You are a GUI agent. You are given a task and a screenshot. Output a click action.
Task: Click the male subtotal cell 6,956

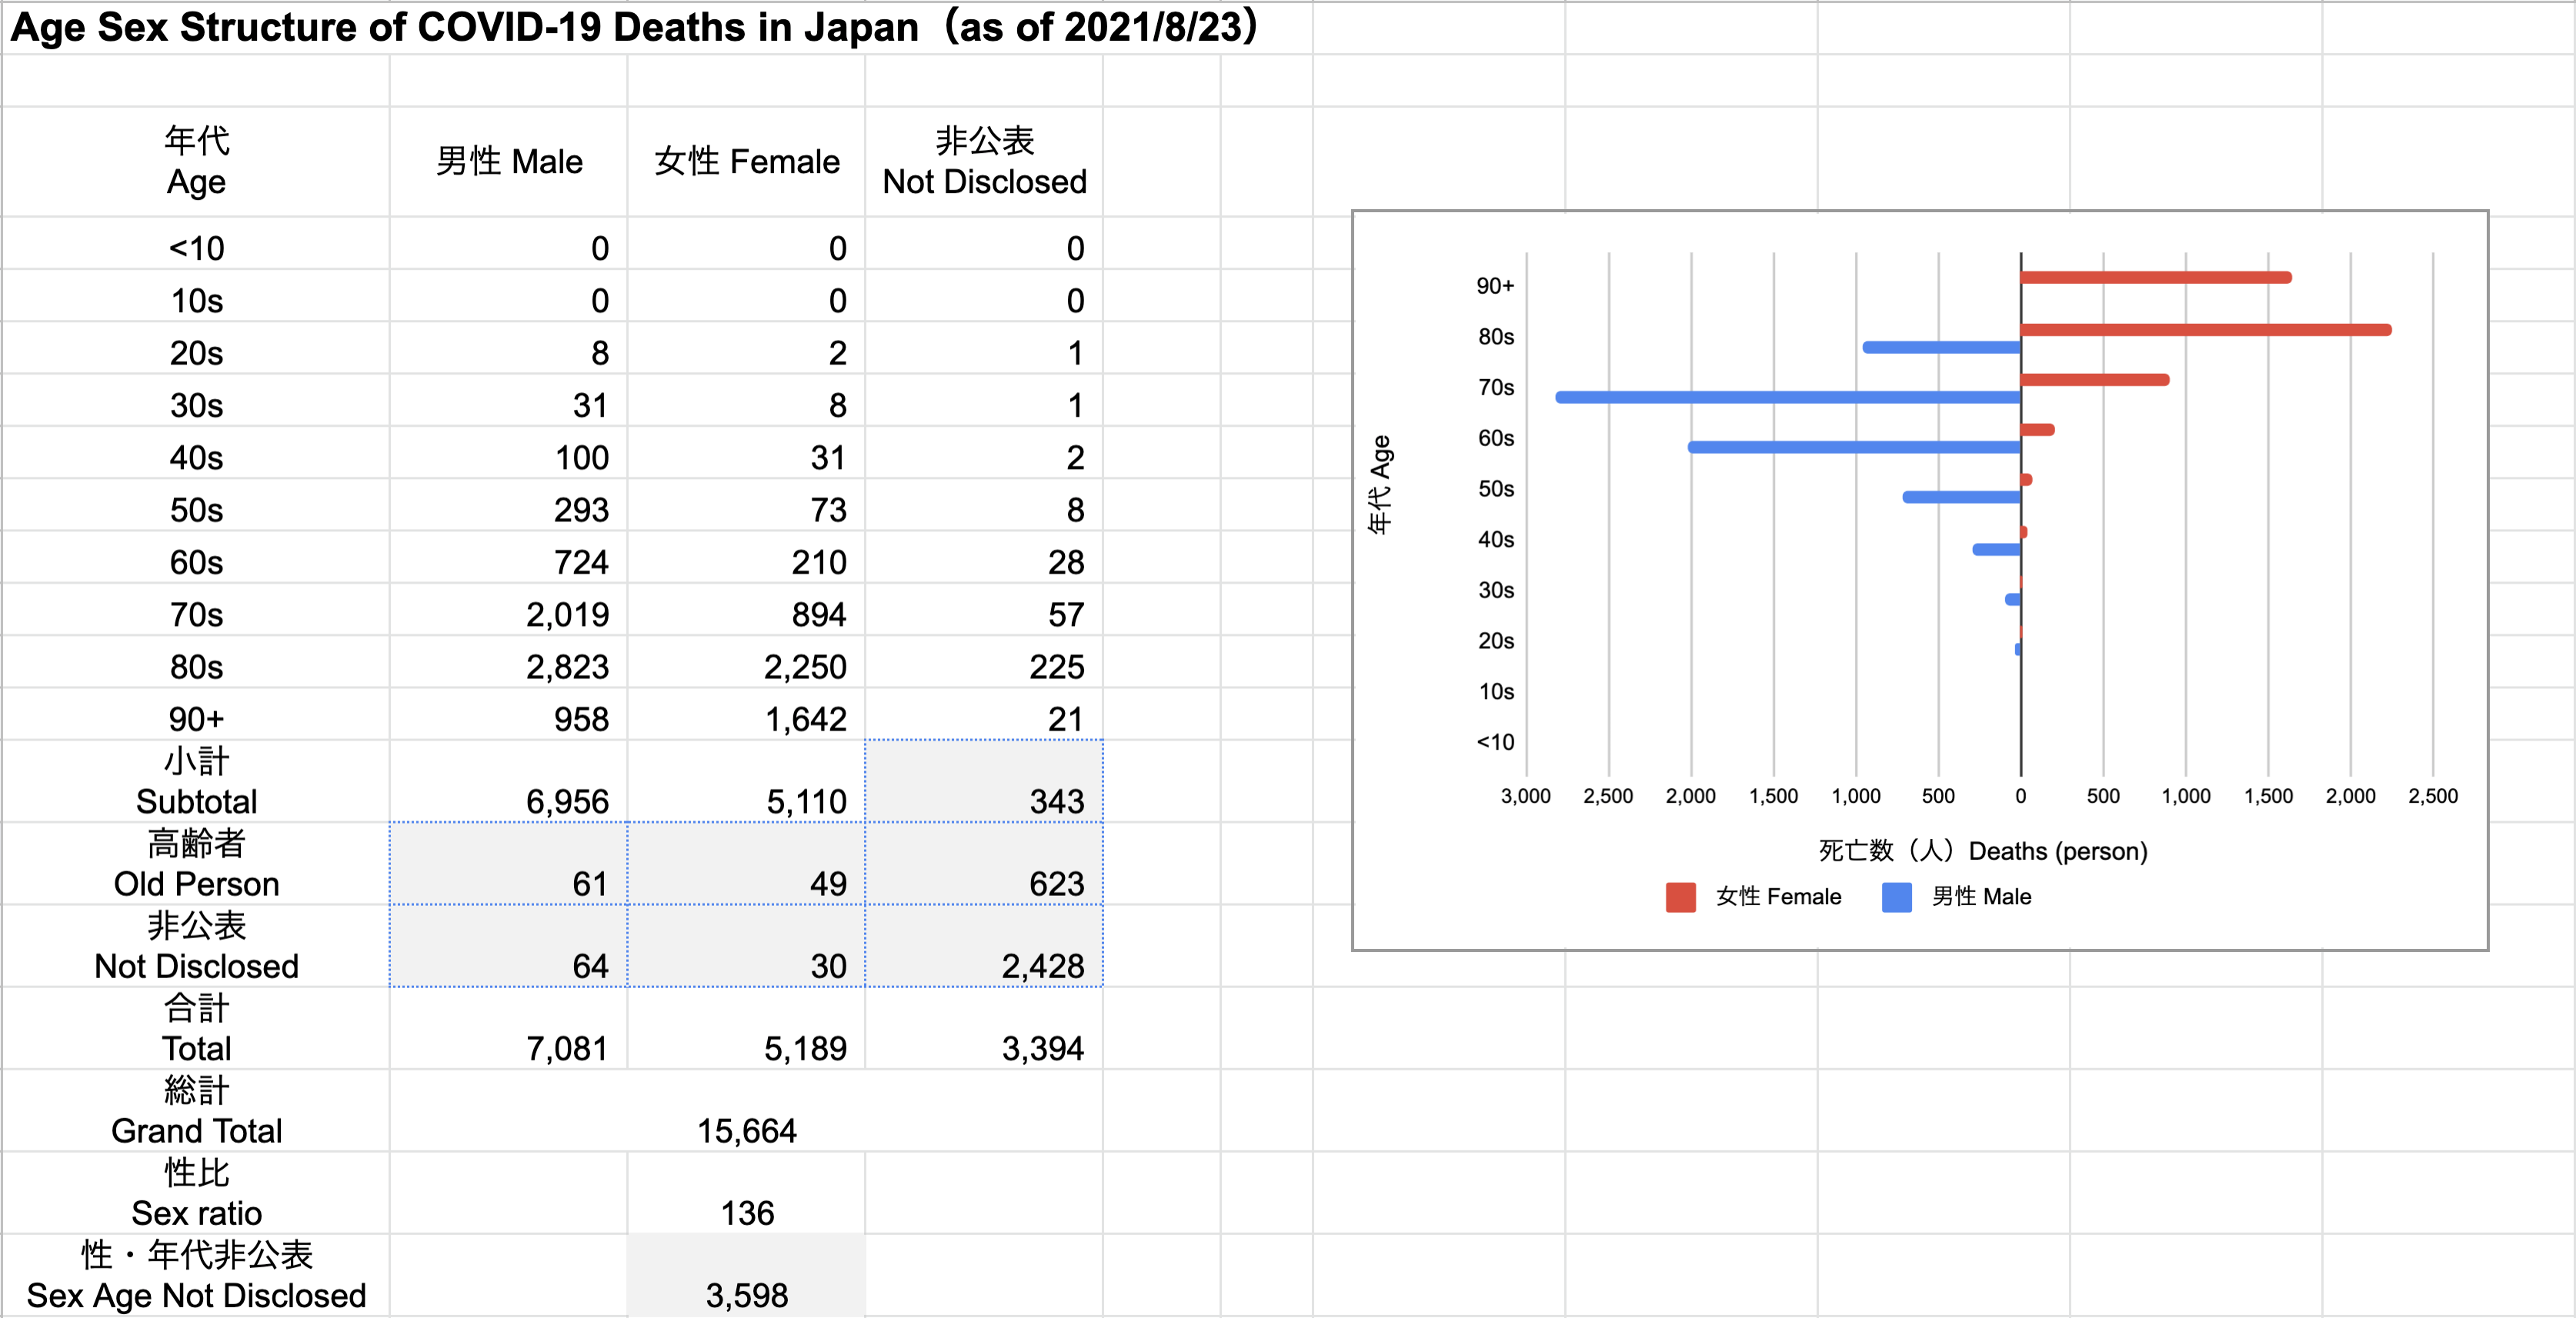point(509,780)
